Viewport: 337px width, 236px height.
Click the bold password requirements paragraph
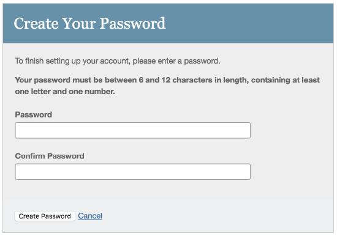167,86
